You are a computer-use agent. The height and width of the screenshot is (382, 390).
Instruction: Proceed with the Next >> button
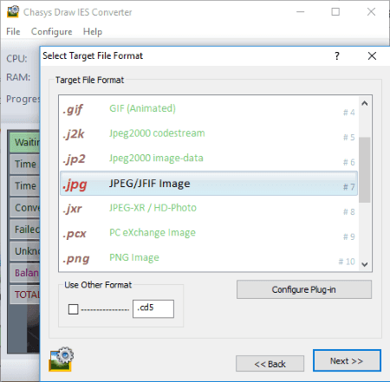tap(347, 360)
